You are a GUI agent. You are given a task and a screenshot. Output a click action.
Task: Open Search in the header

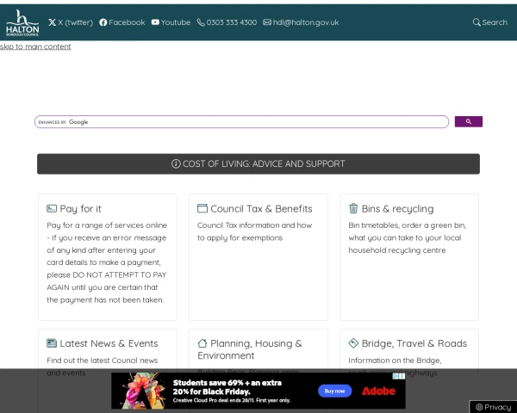pyautogui.click(x=490, y=22)
